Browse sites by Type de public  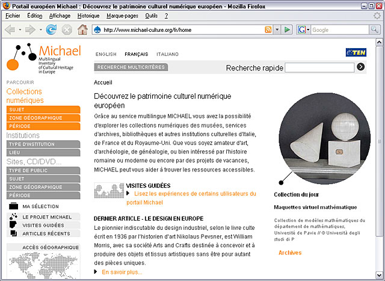pyautogui.click(x=43, y=170)
